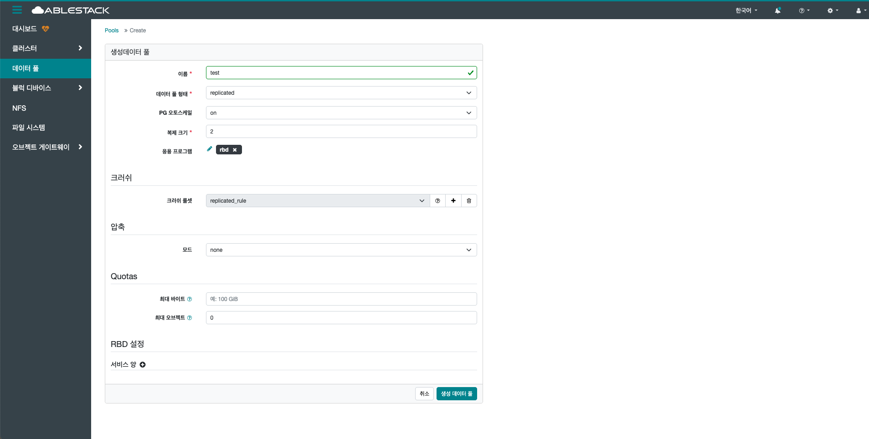Screen dimensions: 869x439
Task: Click the Pools breadcrumb link
Action: tap(112, 31)
